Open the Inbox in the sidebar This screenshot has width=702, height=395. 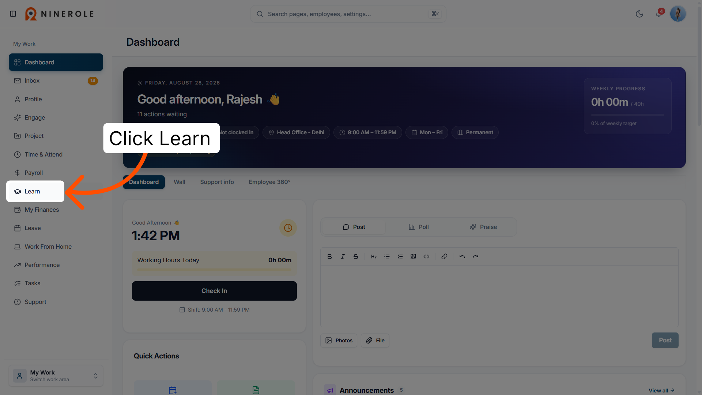pyautogui.click(x=56, y=80)
